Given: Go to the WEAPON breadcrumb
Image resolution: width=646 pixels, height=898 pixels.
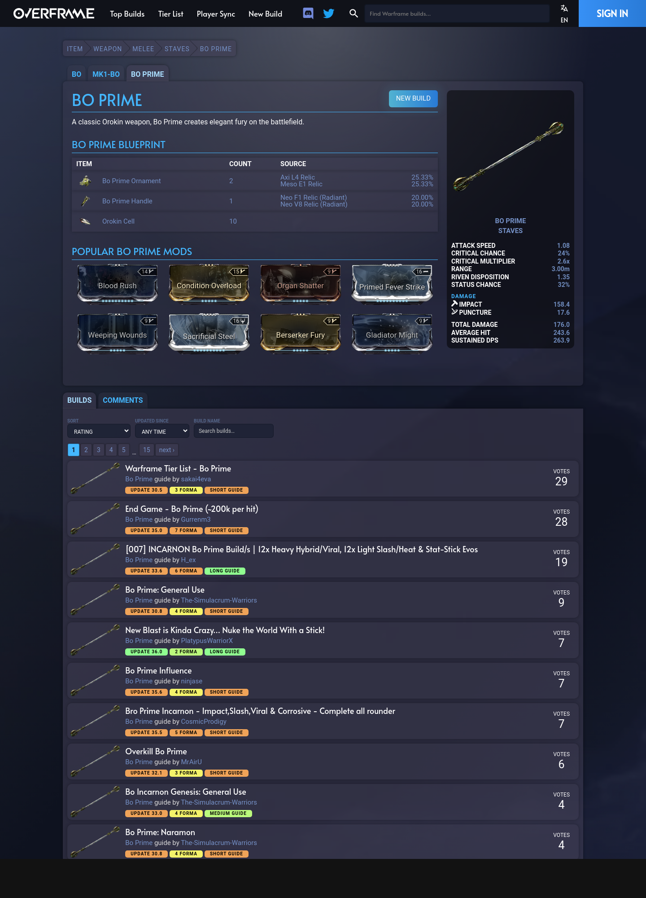Looking at the screenshot, I should (x=108, y=49).
